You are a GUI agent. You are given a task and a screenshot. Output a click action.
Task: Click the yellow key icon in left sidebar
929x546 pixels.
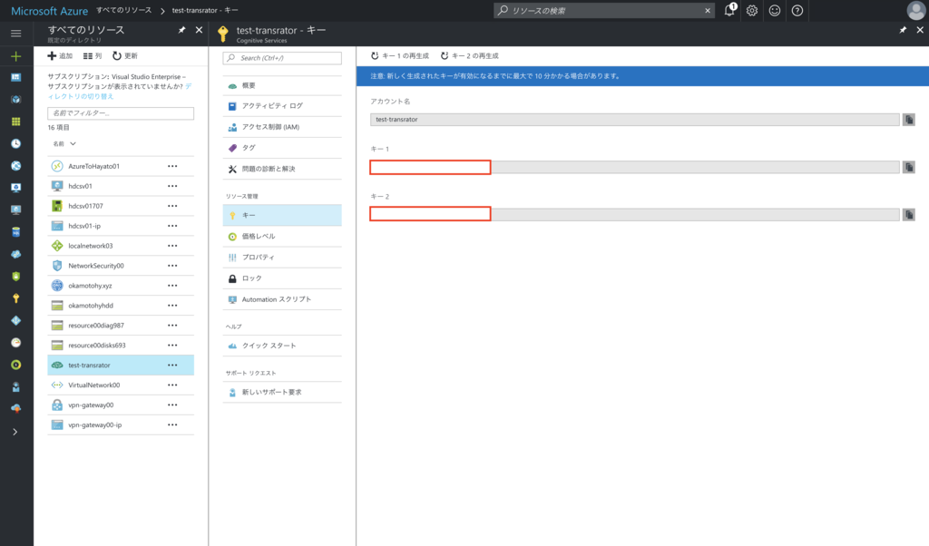[16, 298]
